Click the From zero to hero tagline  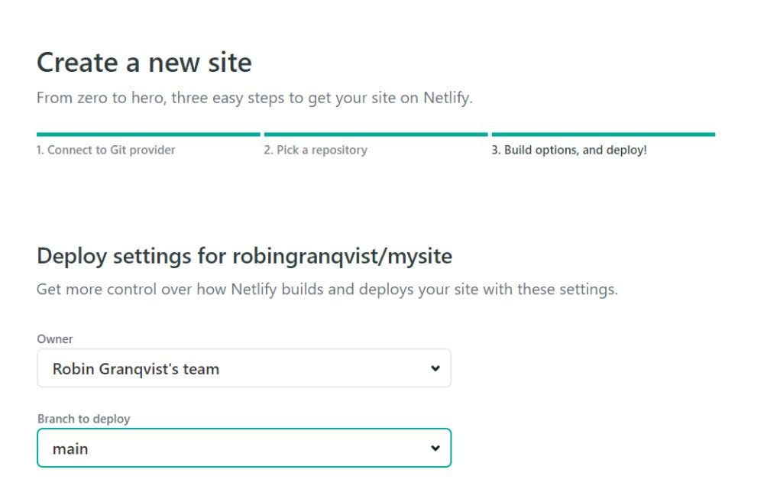(255, 98)
